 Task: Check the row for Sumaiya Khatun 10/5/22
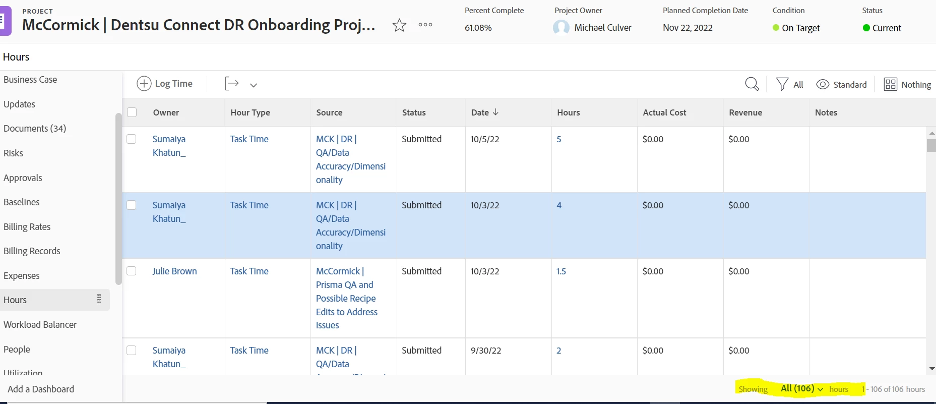132,139
